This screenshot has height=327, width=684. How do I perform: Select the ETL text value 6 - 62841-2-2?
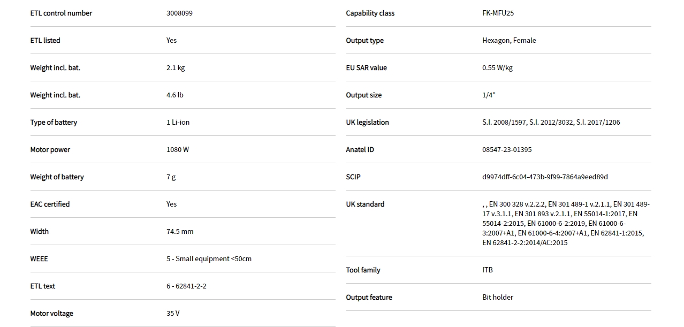(186, 286)
